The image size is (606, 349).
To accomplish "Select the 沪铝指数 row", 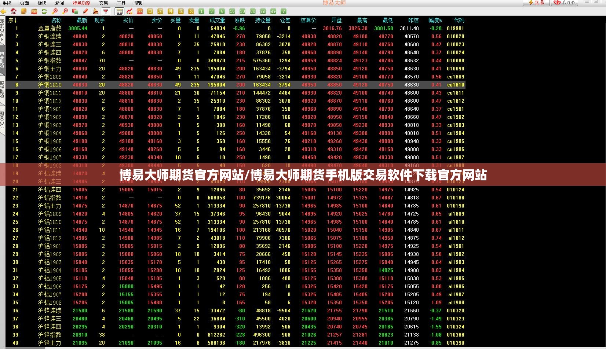I will tap(235, 198).
